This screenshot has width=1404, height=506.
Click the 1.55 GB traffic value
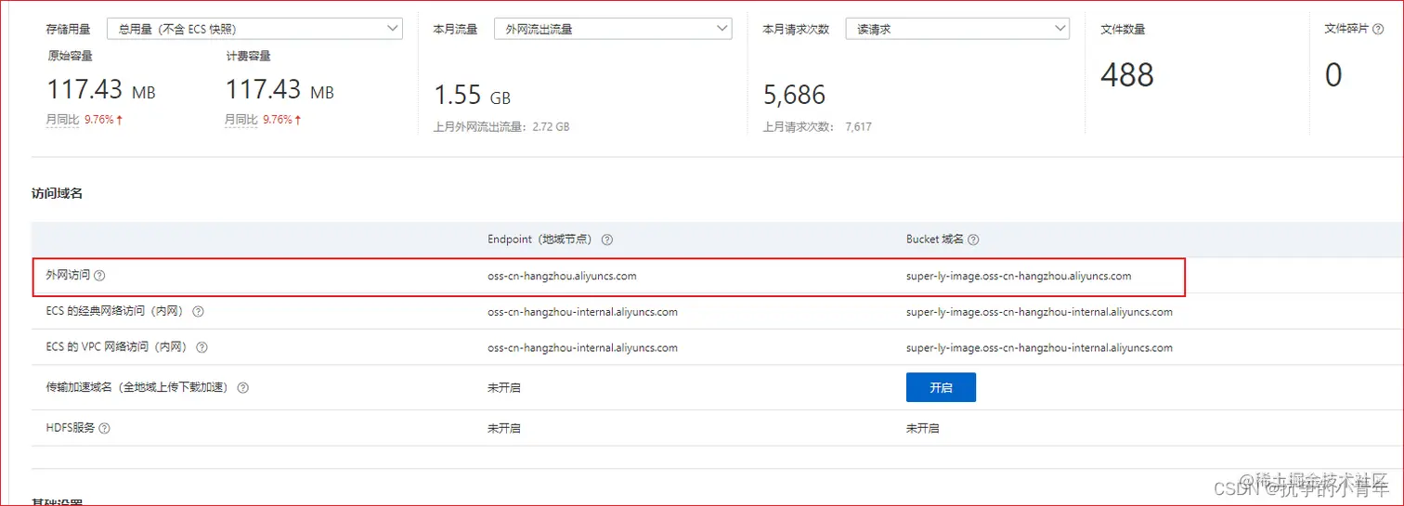coord(473,95)
